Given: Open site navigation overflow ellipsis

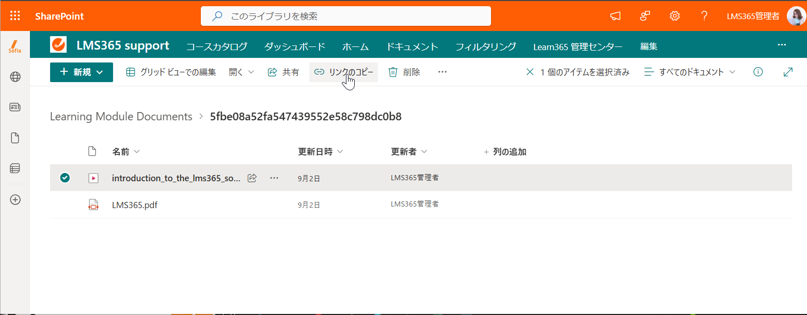Looking at the screenshot, I should click(x=782, y=45).
